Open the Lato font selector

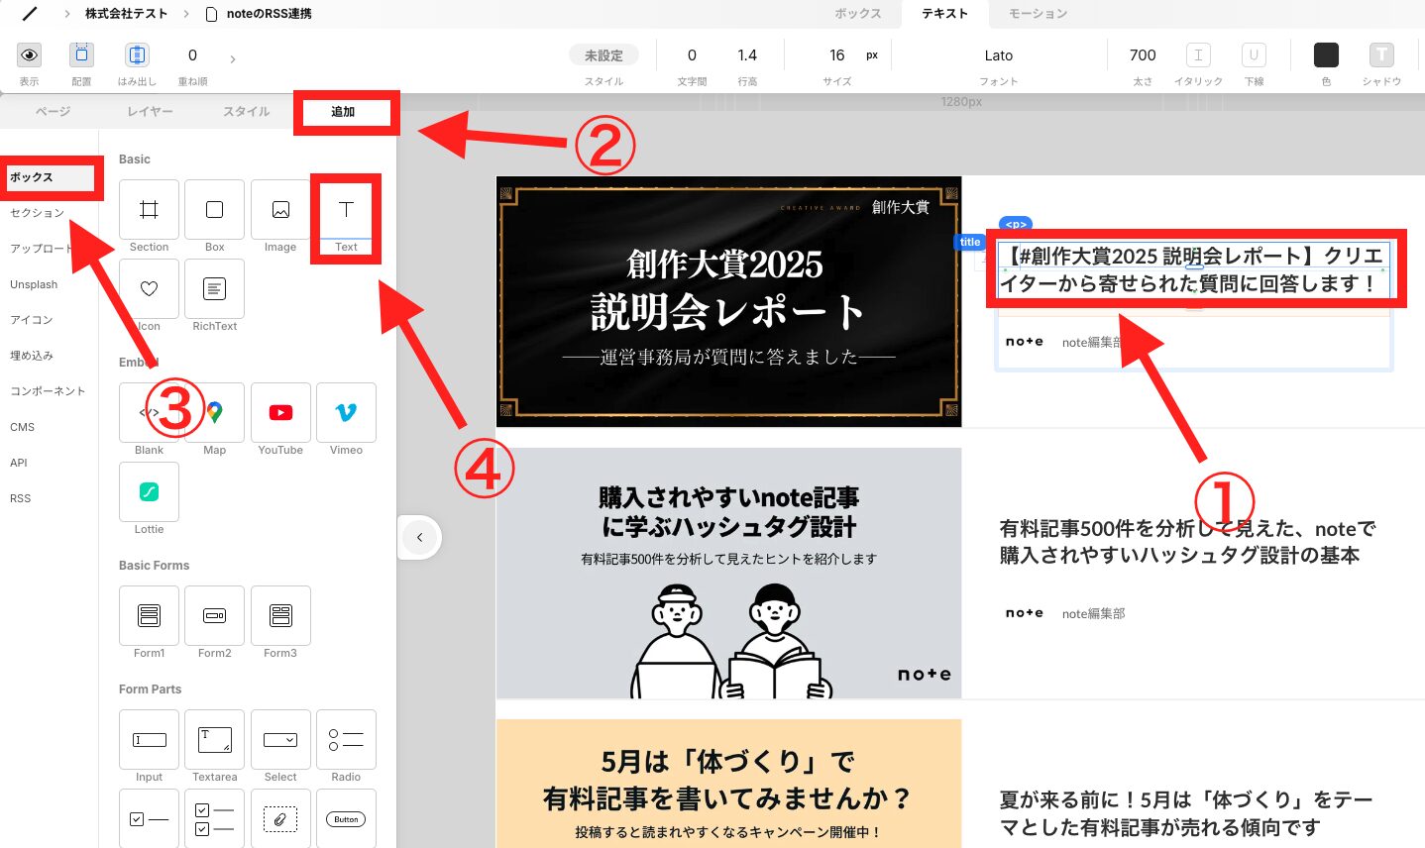coord(998,55)
